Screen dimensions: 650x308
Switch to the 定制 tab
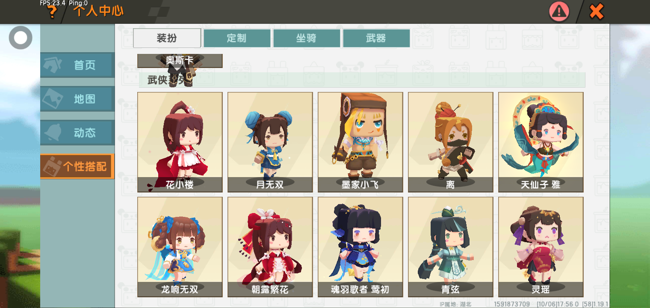pos(237,38)
